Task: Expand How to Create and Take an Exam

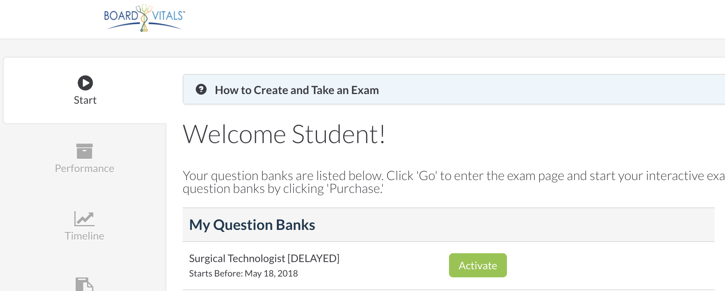Action: (x=297, y=90)
